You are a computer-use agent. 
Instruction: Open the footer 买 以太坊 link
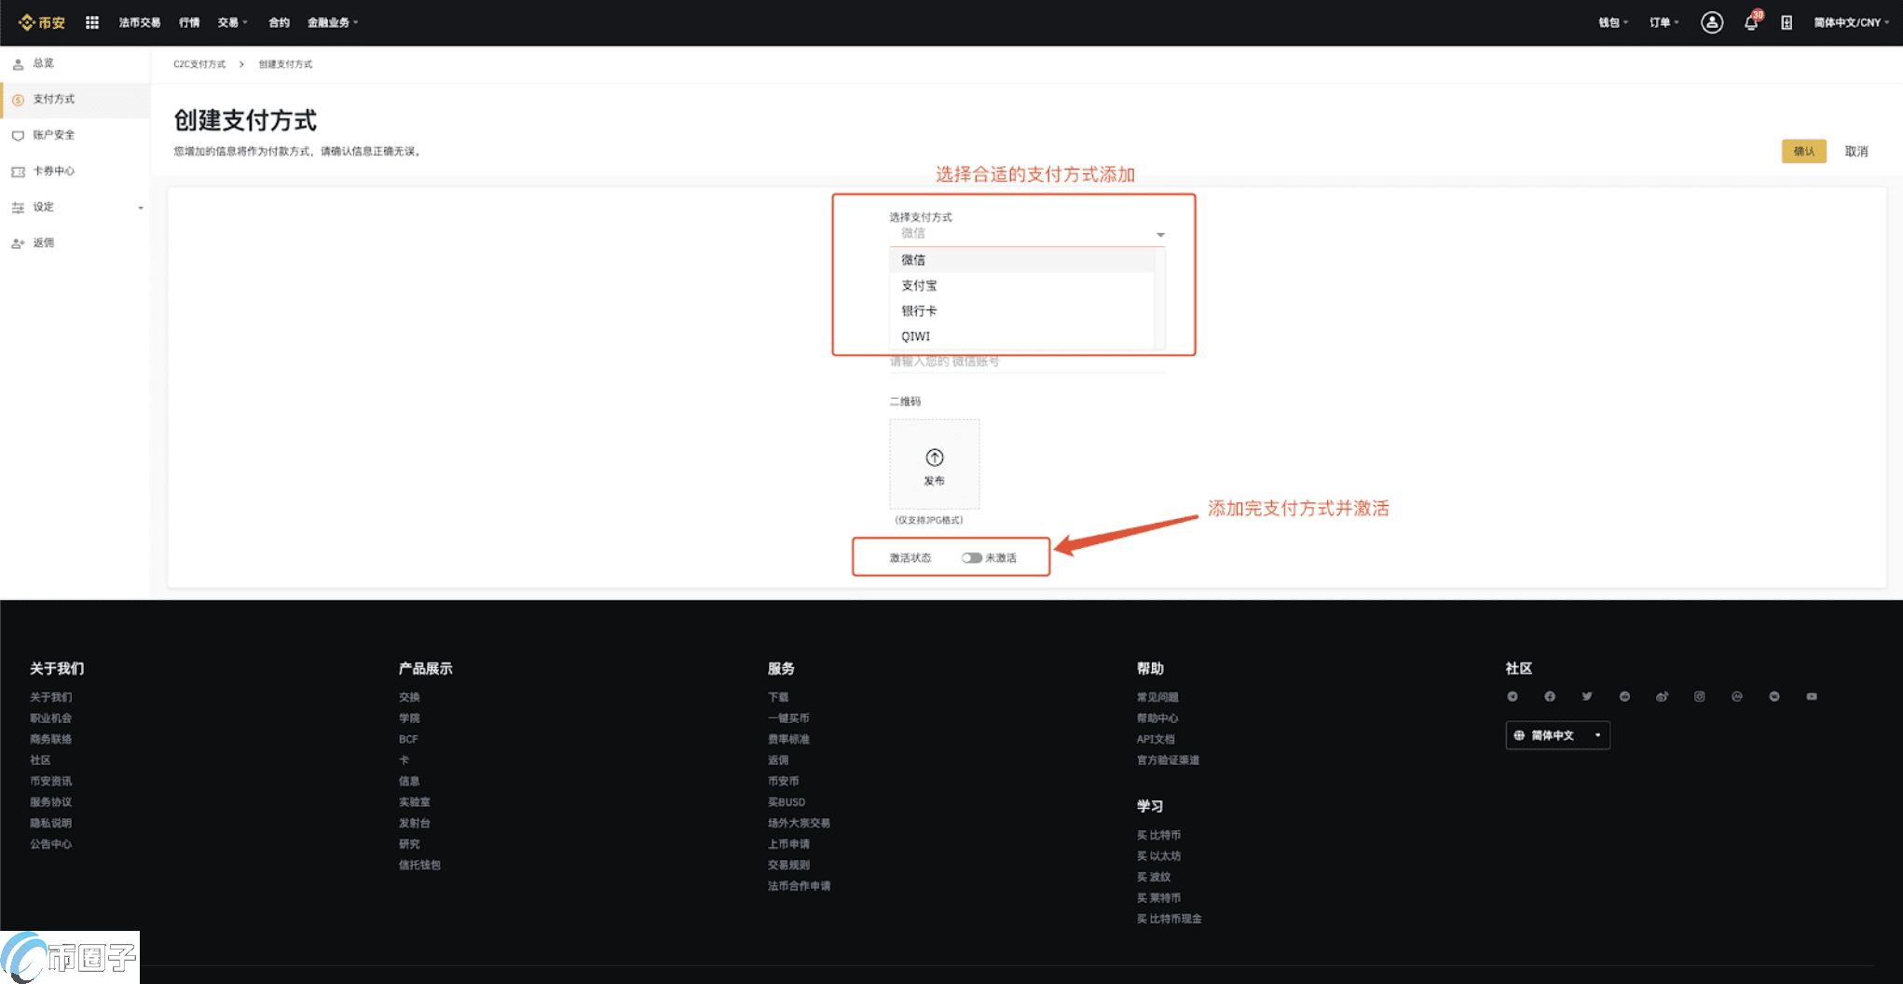[1158, 856]
